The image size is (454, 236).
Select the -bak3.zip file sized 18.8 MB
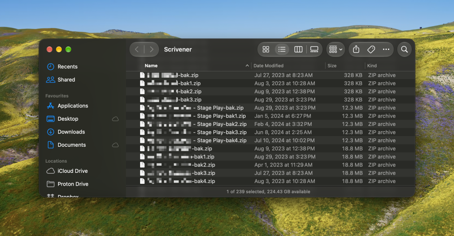click(270, 173)
